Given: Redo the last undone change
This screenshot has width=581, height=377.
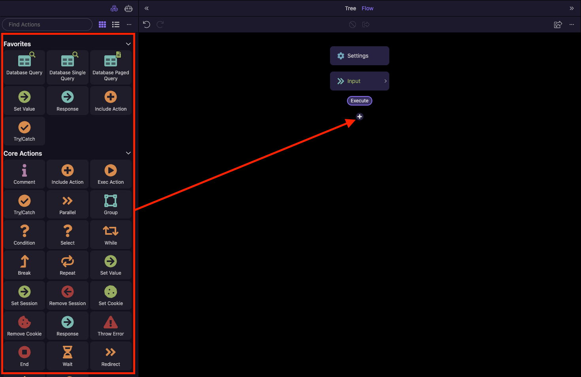Looking at the screenshot, I should (x=160, y=25).
